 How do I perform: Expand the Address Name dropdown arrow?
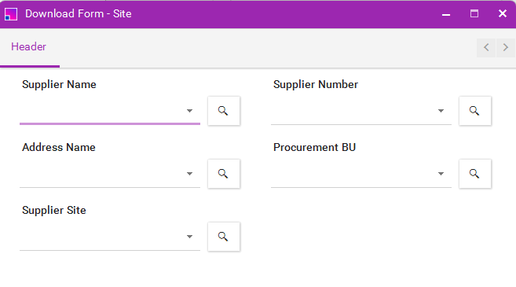[x=189, y=174]
